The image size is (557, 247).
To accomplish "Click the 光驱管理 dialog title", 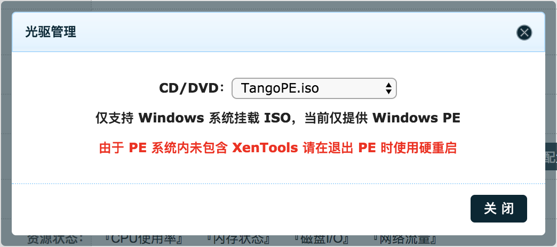I will (x=51, y=32).
